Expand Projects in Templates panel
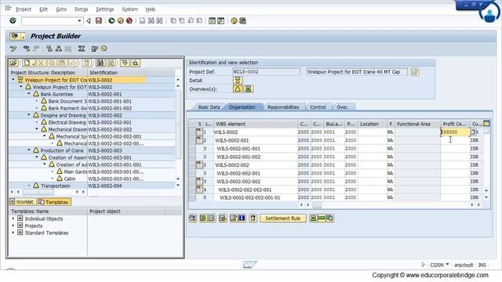Image resolution: width=502 pixels, height=282 pixels. click(x=13, y=226)
